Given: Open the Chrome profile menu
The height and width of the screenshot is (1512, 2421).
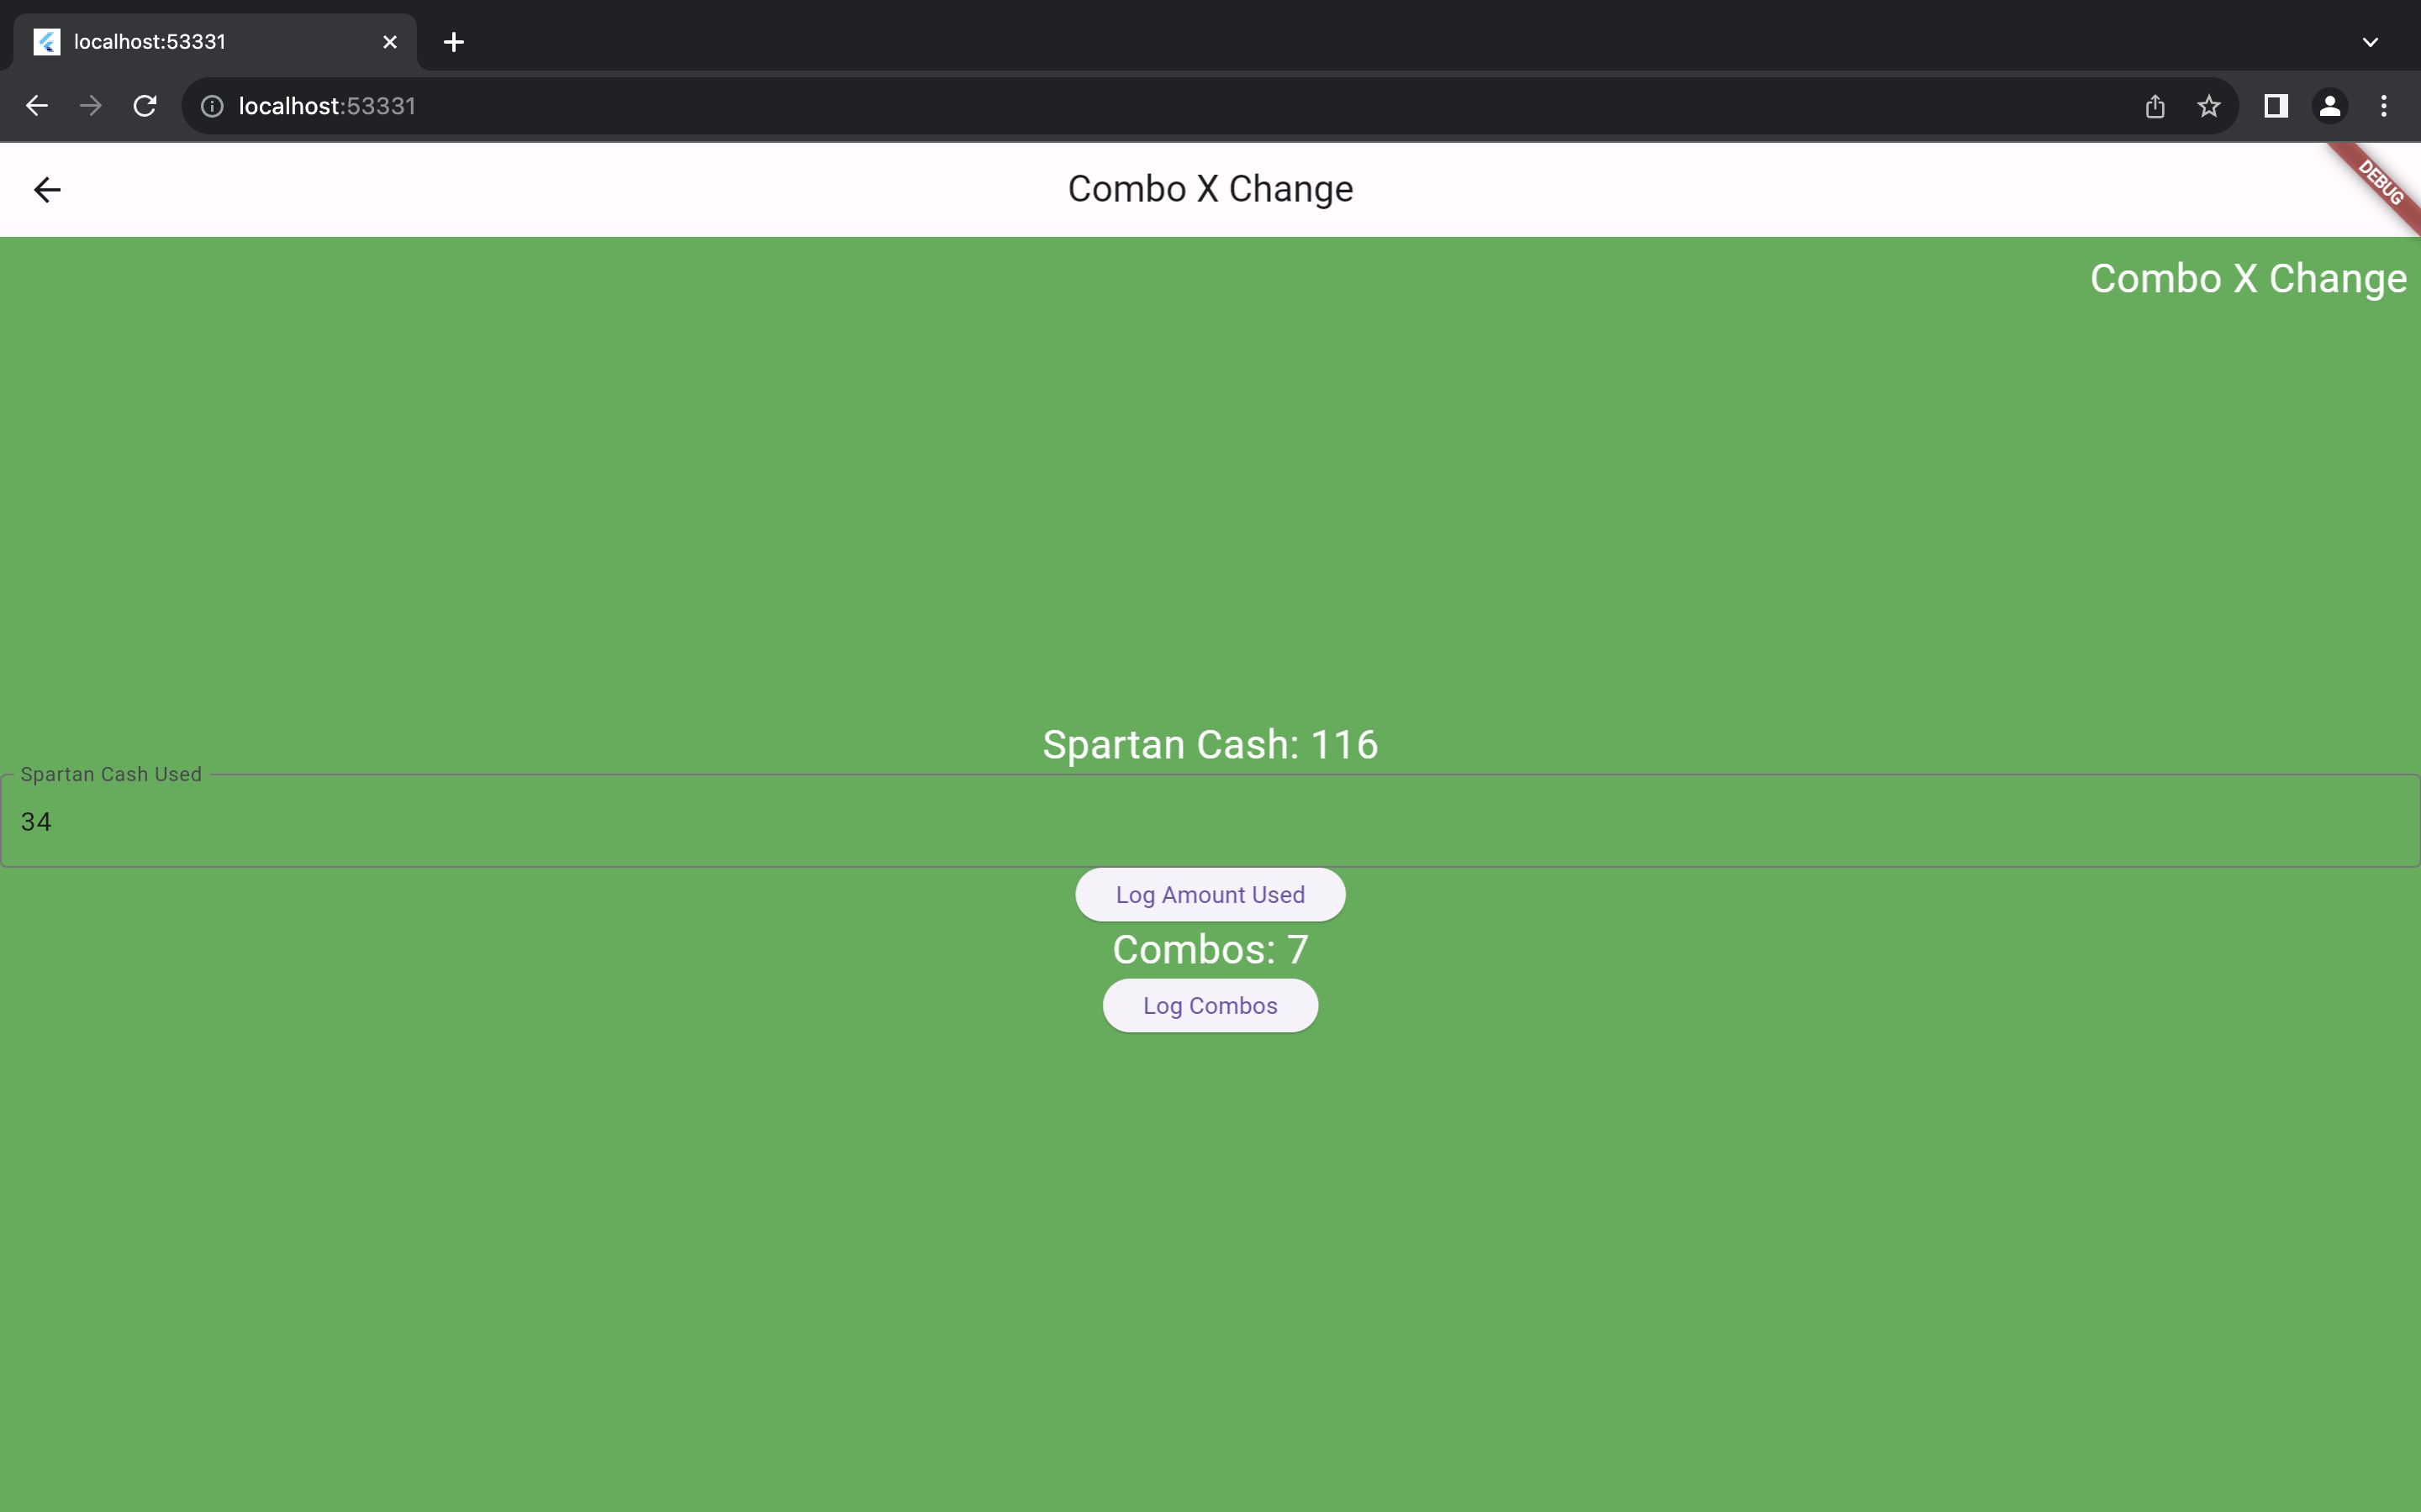Looking at the screenshot, I should tap(2330, 106).
